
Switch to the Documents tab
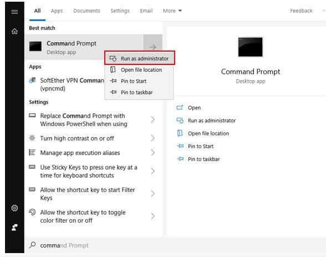pyautogui.click(x=86, y=11)
